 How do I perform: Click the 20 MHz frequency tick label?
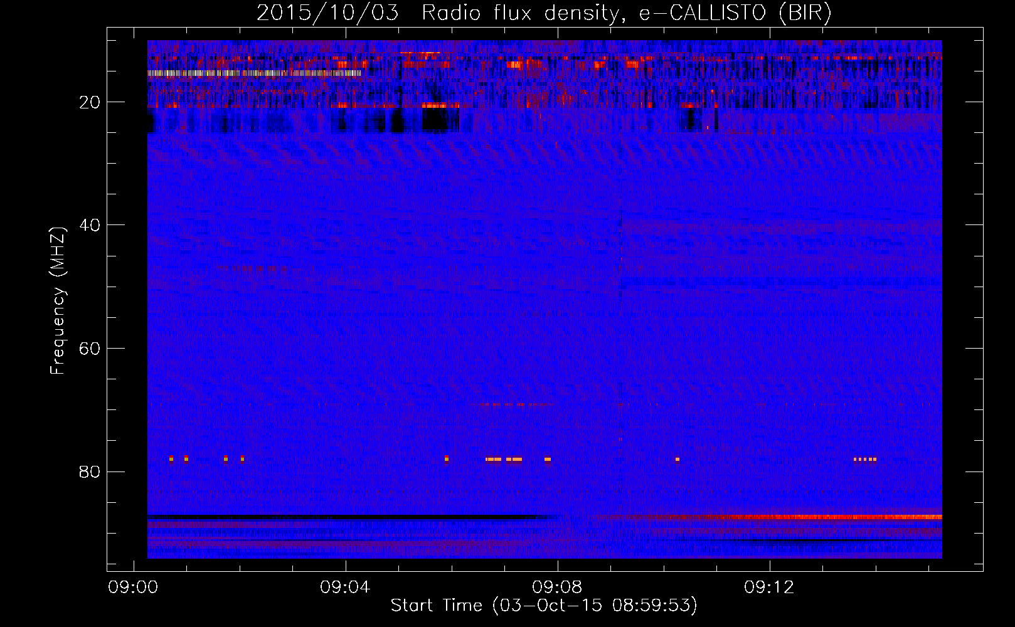point(90,102)
